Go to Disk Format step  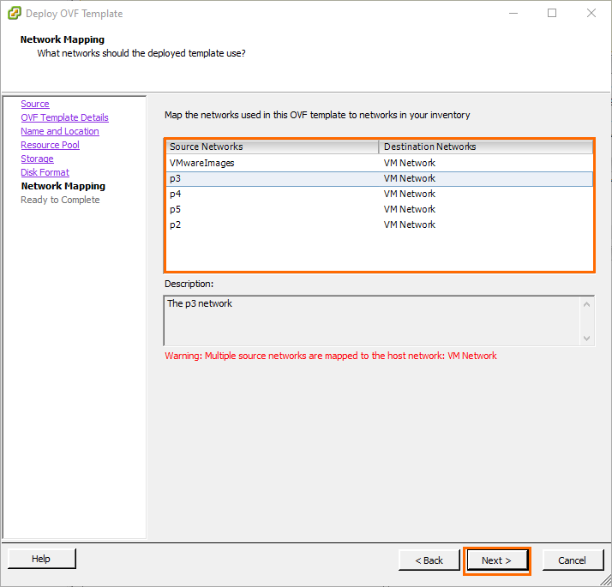click(45, 172)
